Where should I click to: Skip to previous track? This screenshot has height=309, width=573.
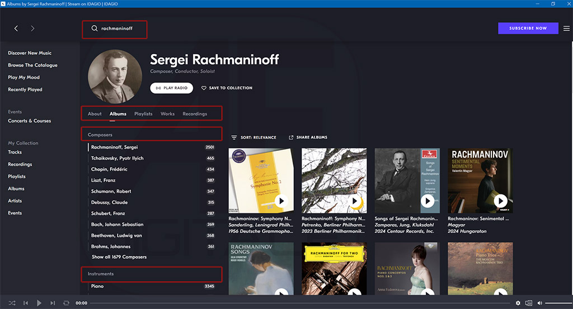26,303
